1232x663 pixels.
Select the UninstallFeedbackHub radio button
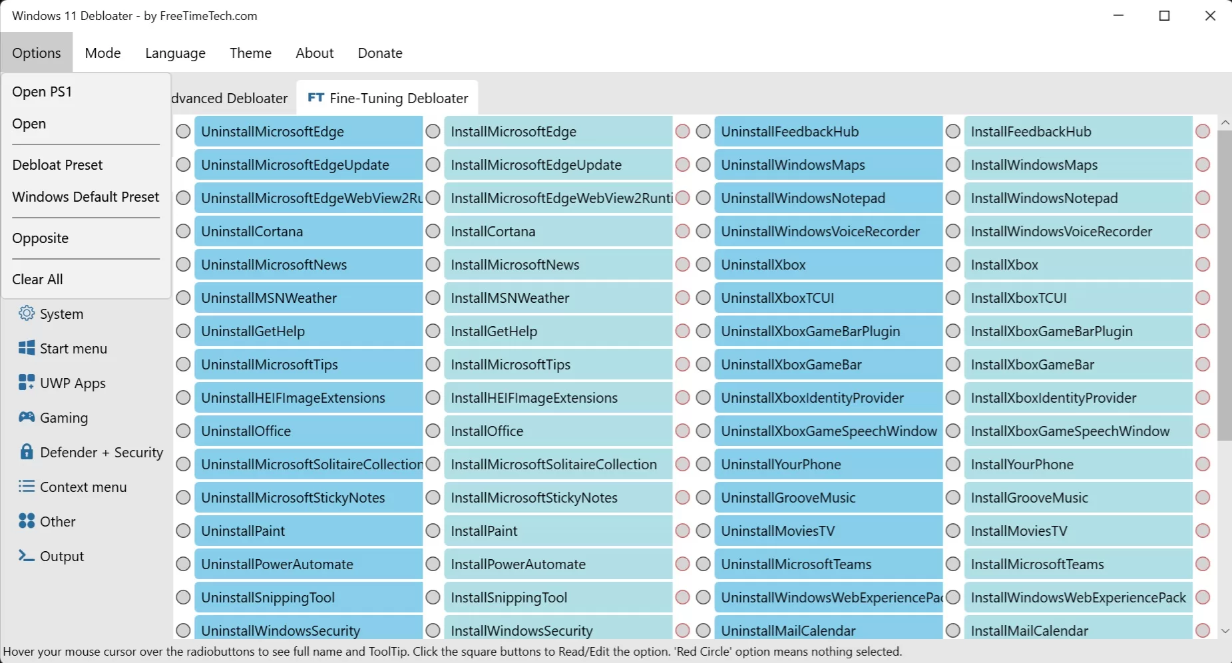pyautogui.click(x=703, y=131)
